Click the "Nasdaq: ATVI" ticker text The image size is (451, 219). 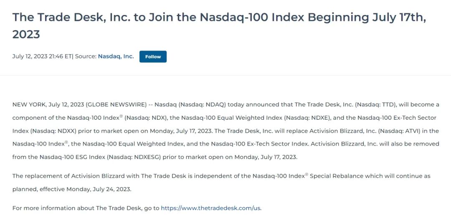403,131
